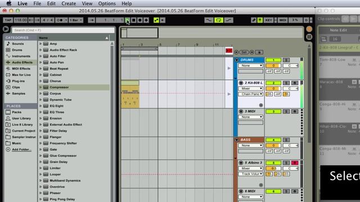
Task: Toggle Draw Mode pencil icon
Action: tap(254, 20)
